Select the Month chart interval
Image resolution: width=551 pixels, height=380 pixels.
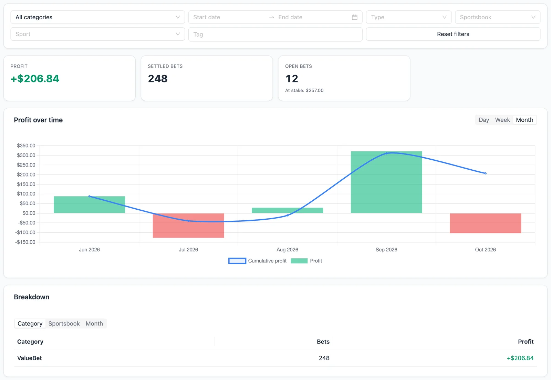(x=524, y=120)
